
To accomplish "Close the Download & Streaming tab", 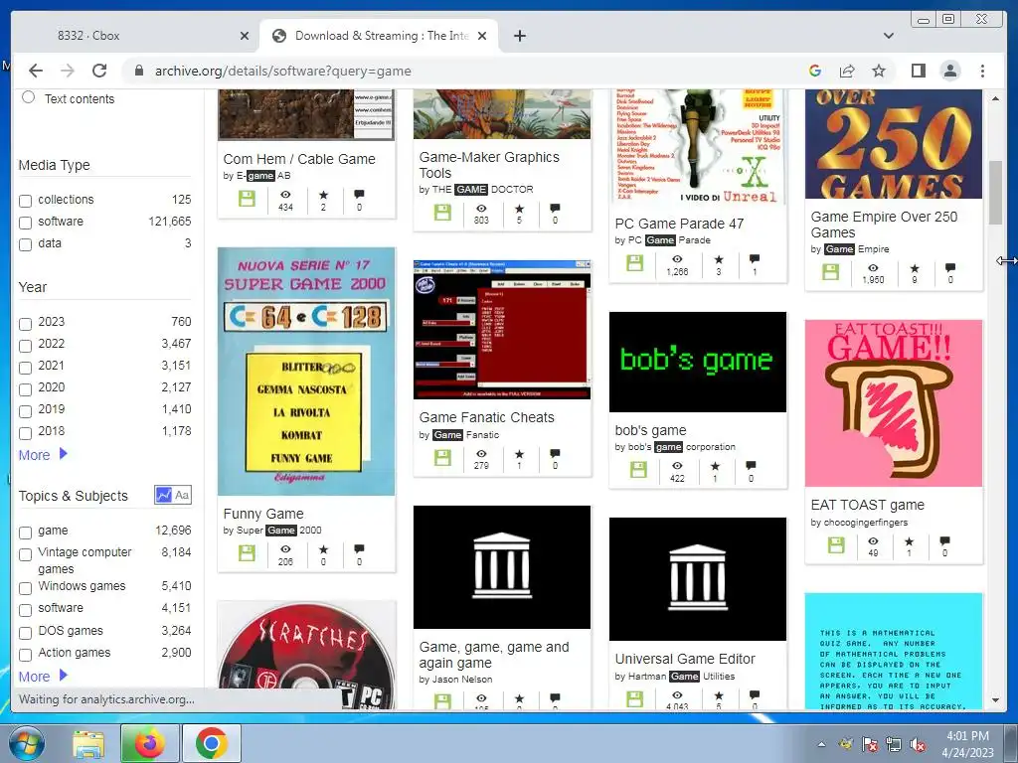I will click(482, 36).
